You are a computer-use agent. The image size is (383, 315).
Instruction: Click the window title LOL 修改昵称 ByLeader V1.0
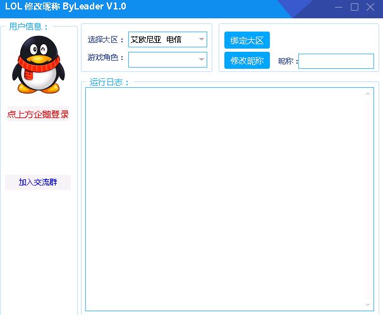coord(66,6)
